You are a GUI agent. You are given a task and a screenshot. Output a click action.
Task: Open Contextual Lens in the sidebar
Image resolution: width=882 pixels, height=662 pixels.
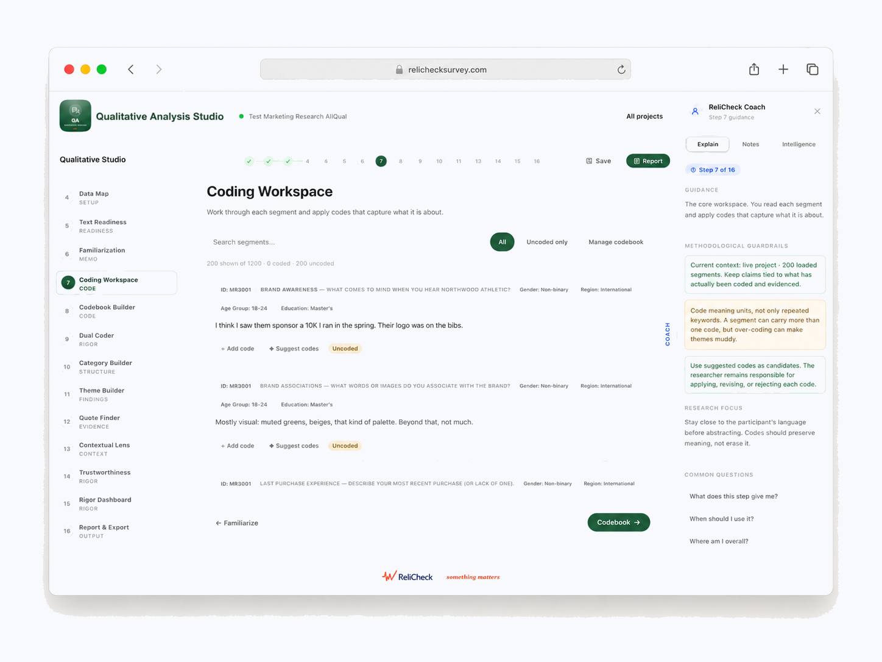116,449
